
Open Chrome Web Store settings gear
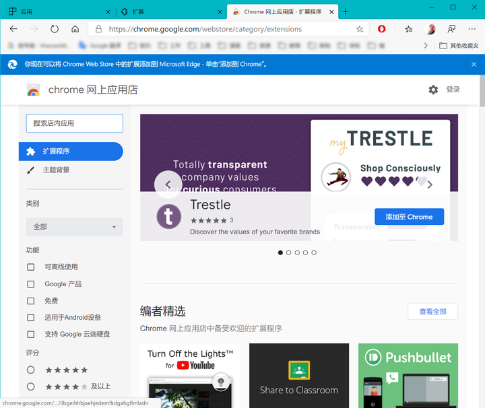pos(433,90)
